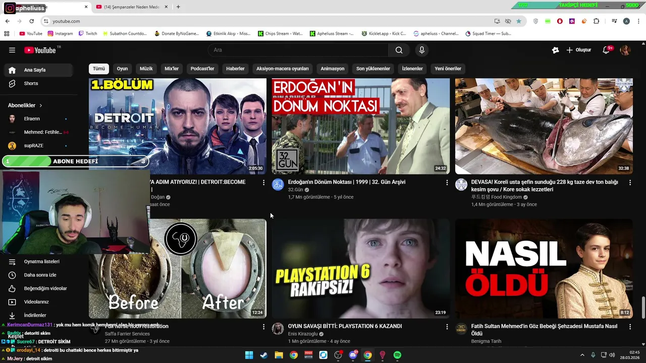Open Discord from the taskbar

coord(353,355)
